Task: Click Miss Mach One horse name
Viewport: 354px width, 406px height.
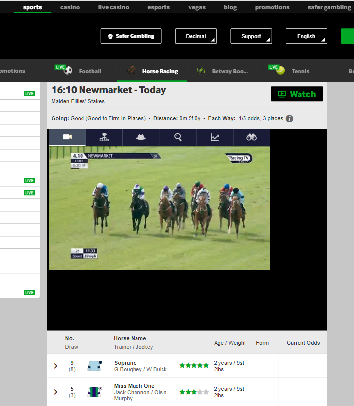Action: click(134, 386)
